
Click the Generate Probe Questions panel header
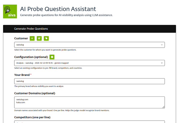pyautogui.click(x=31, y=29)
